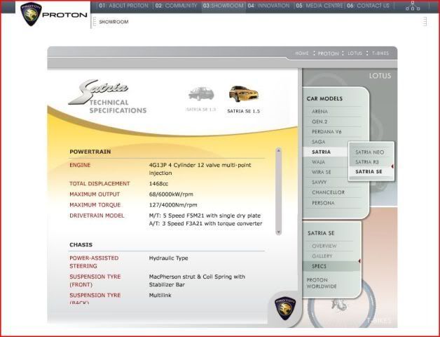
Task: Select the gold Satria SE 1.5 car image
Action: [x=240, y=94]
